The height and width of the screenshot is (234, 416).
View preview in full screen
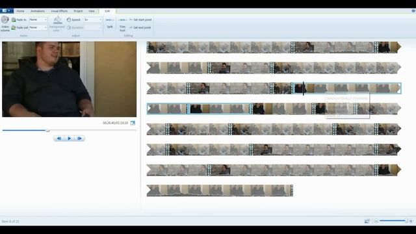coord(133,123)
